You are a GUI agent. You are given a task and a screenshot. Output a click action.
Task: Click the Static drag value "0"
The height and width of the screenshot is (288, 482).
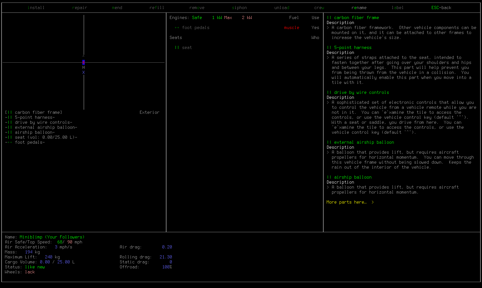[171, 262]
